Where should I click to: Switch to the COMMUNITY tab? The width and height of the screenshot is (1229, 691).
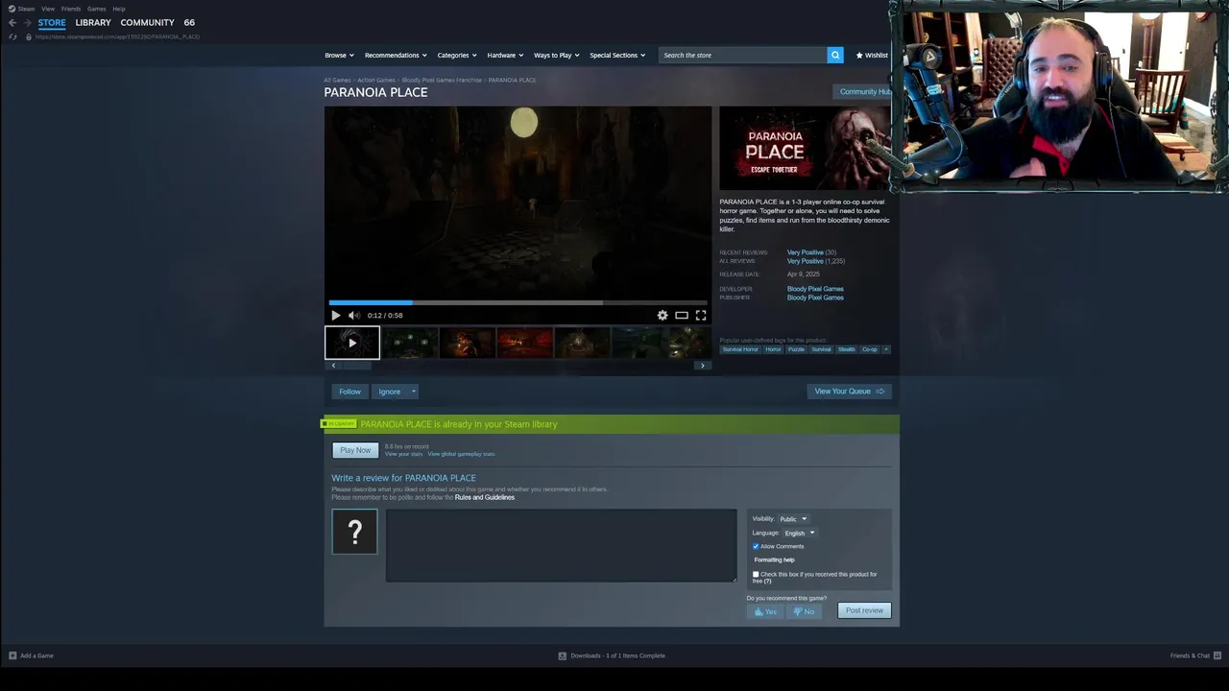147,22
